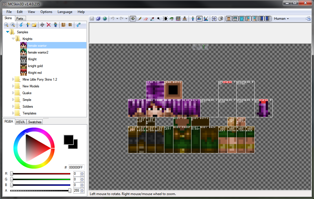This screenshot has width=314, height=199.
Task: Toggle head visibility in the toolbar
Action: pos(229,19)
